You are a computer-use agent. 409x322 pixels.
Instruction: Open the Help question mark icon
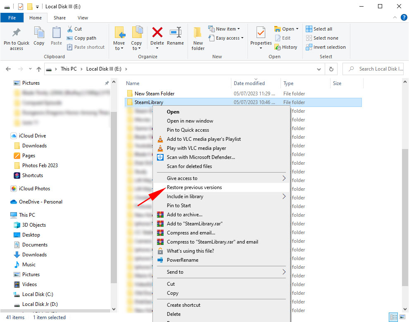(404, 17)
